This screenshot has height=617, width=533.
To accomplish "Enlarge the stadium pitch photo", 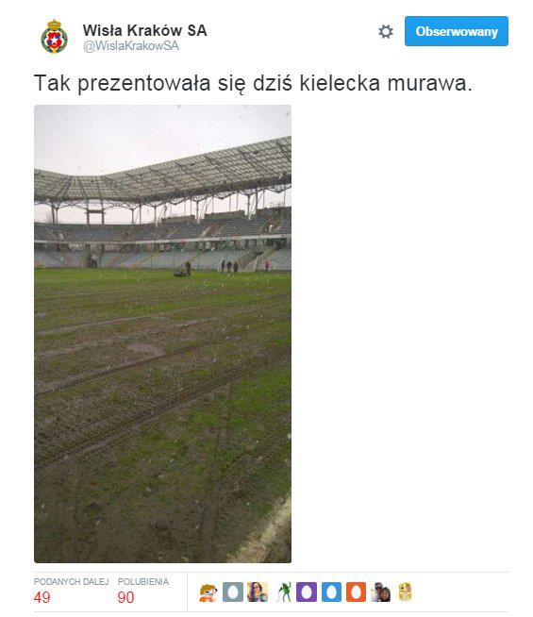I will click(x=162, y=334).
